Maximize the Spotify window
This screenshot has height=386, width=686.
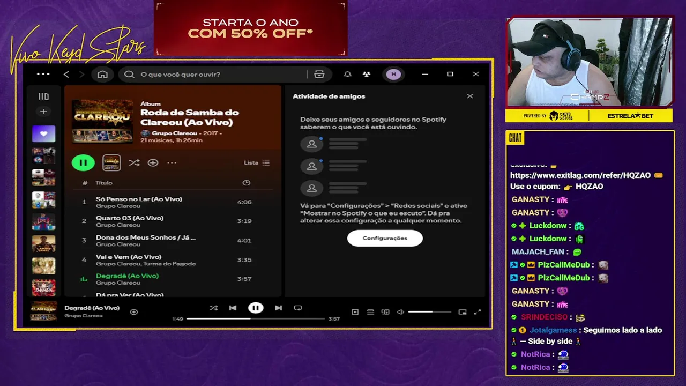click(450, 74)
